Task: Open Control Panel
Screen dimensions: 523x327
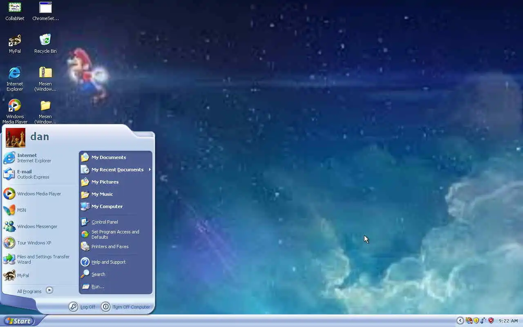Action: click(116, 222)
